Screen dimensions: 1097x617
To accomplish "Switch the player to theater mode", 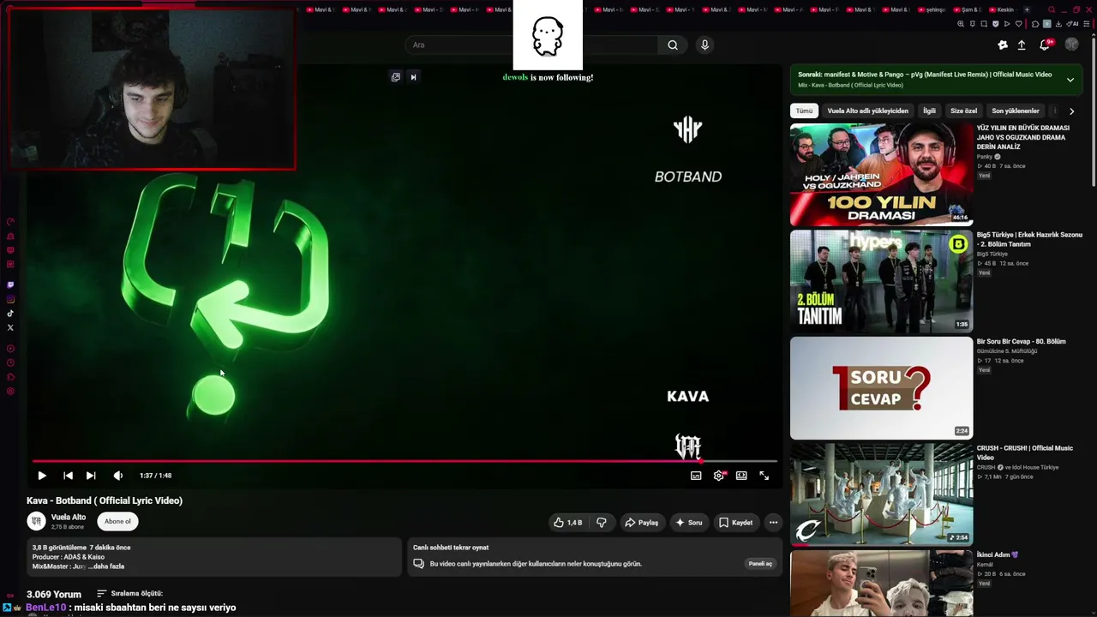I will (x=741, y=476).
